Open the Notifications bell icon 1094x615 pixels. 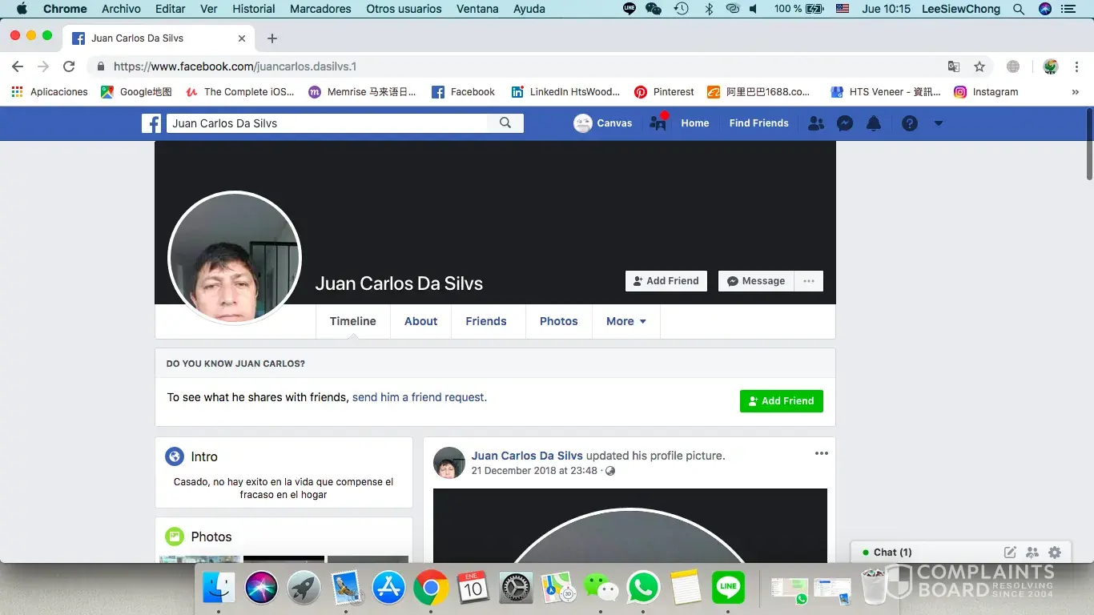tap(874, 123)
